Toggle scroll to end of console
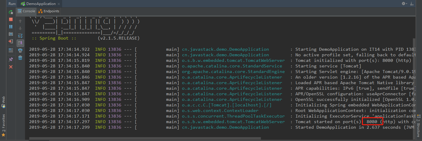Viewport: 422px width, 141px height. (20, 43)
